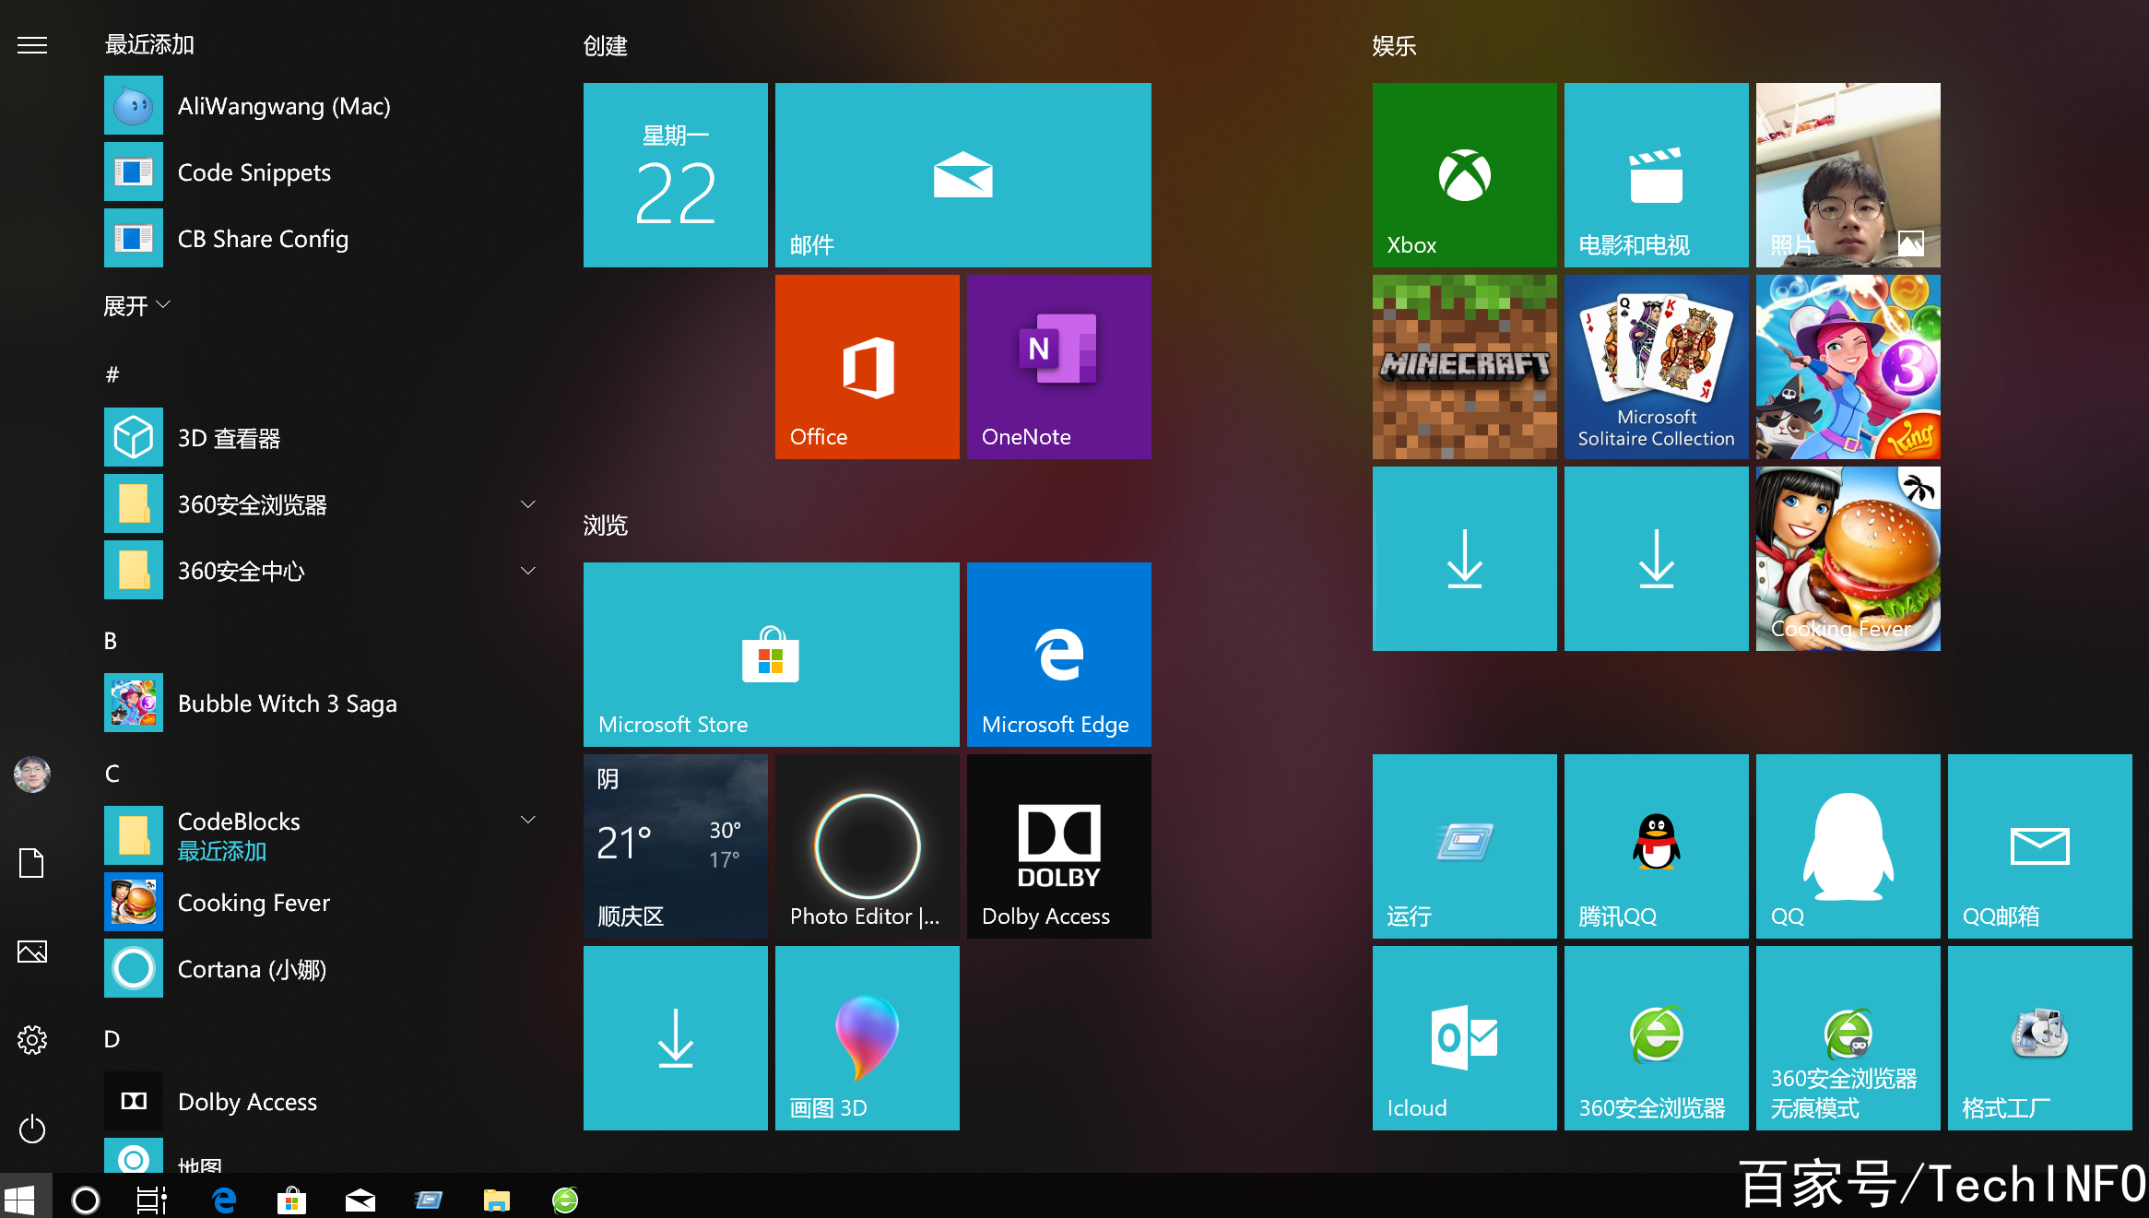2149x1218 pixels.
Task: Click the 浏览 group title
Action: [605, 526]
